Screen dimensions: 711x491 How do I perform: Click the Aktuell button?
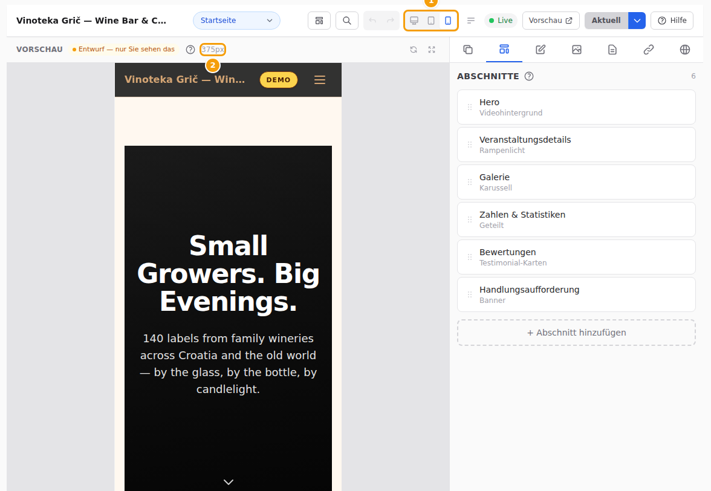coord(606,21)
